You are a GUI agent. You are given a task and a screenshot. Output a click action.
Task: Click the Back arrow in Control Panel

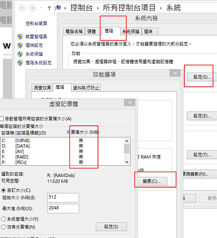[22, 8]
